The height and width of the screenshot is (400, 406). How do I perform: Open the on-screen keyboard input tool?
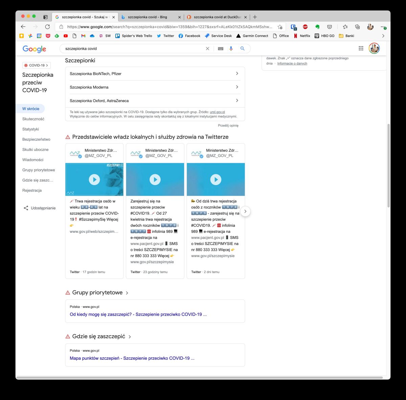click(x=221, y=49)
